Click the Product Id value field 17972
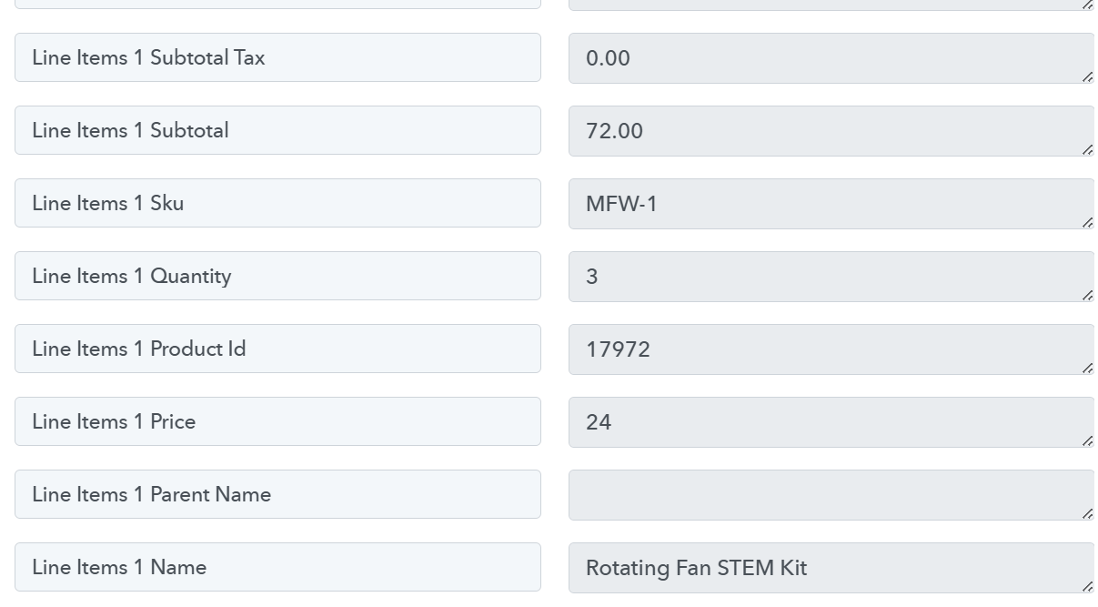Viewport: 1098px width, 607px height. (830, 349)
